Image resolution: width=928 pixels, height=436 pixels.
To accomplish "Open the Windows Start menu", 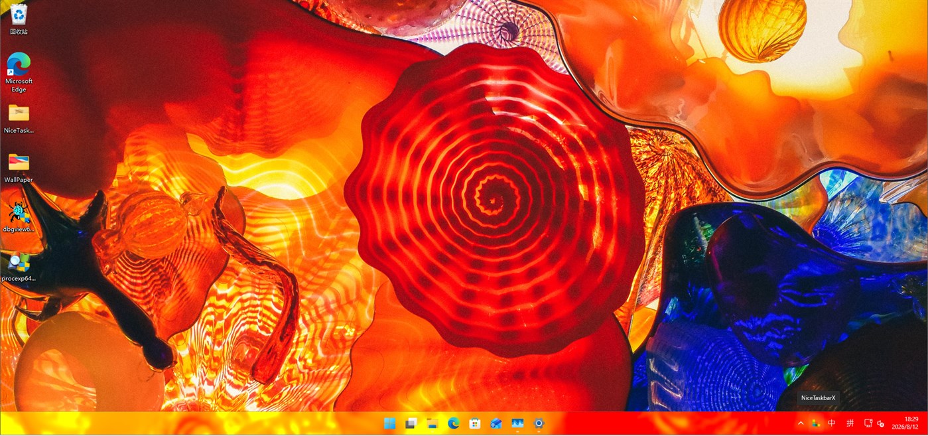I will pyautogui.click(x=389, y=423).
